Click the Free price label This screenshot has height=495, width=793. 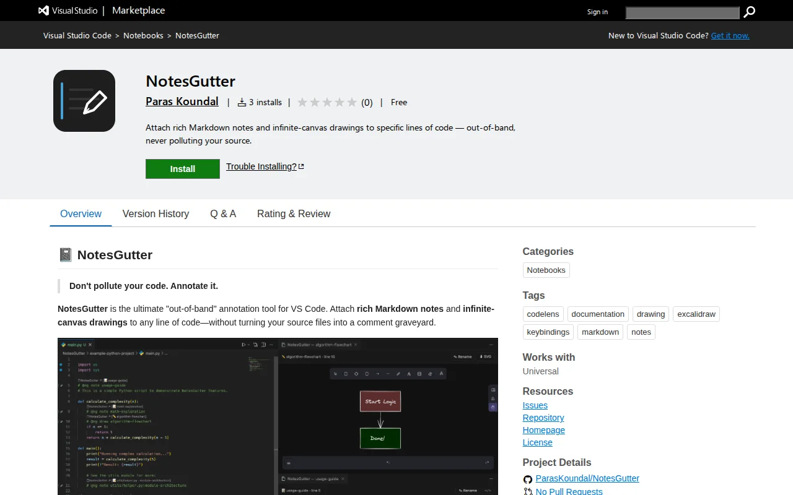399,102
